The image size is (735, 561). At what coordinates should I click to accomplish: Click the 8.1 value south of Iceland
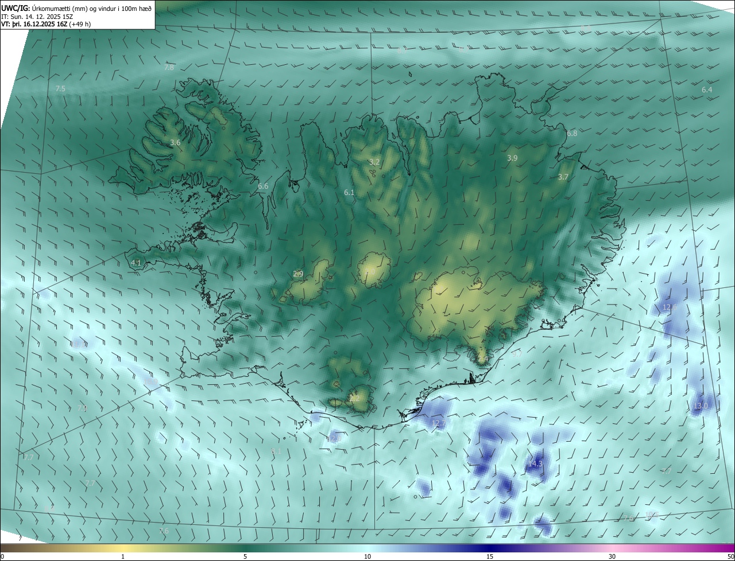tap(276, 451)
